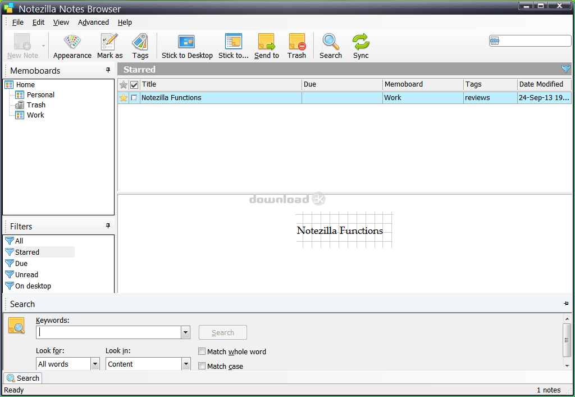Sort notes by Tags column
Screen dimensions: 575x397
(x=490, y=84)
